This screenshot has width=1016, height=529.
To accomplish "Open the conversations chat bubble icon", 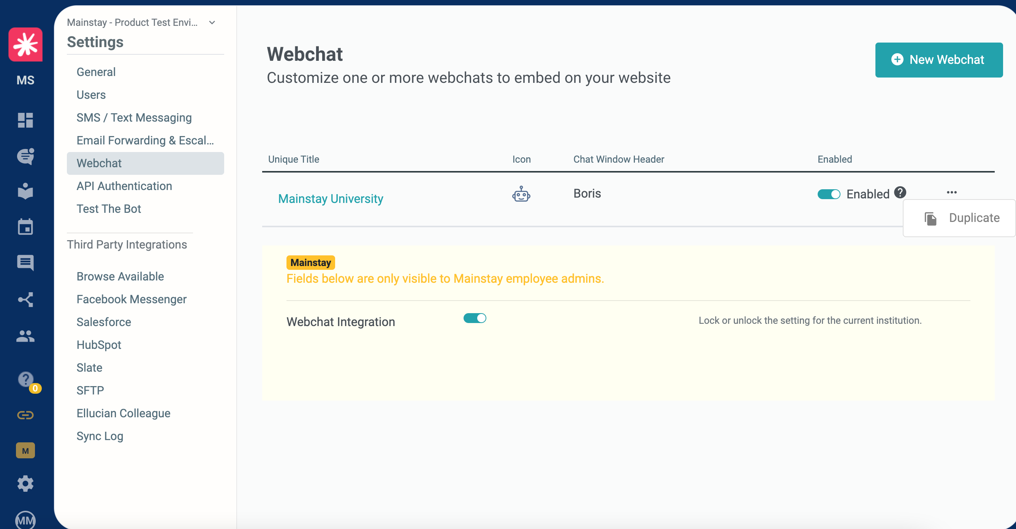I will 25,156.
